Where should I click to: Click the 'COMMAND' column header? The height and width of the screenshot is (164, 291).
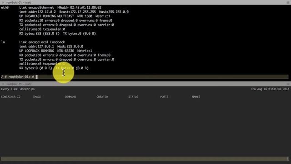click(x=70, y=97)
